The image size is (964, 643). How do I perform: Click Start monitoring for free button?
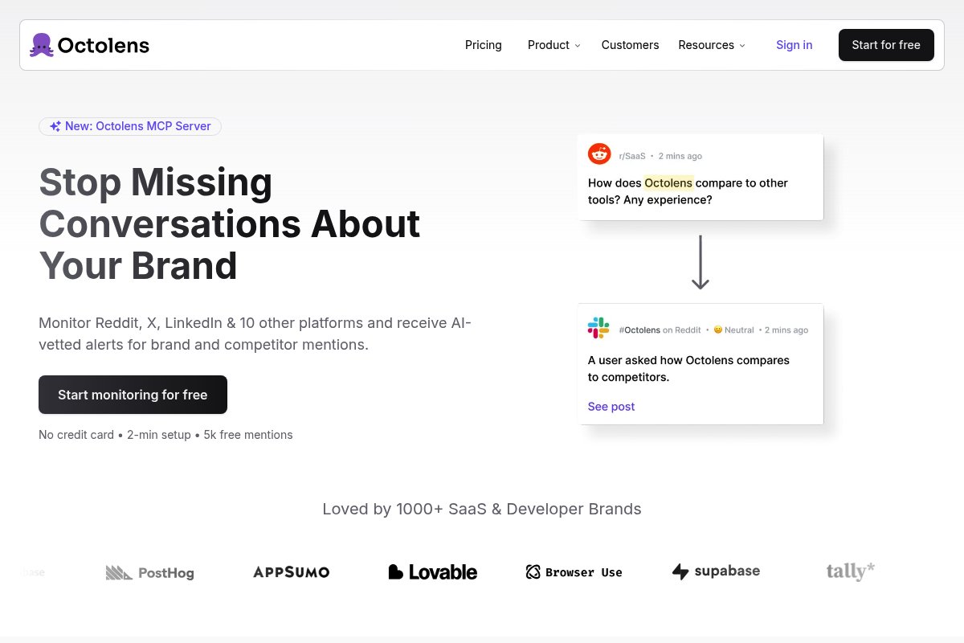pyautogui.click(x=133, y=395)
